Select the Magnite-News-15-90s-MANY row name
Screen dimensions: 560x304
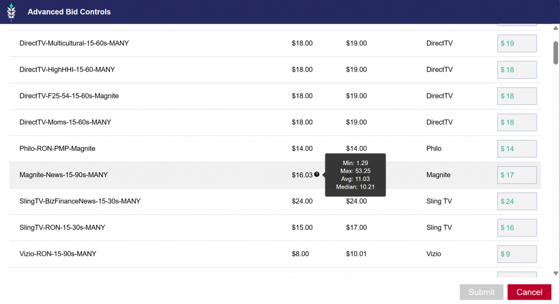[x=63, y=175]
